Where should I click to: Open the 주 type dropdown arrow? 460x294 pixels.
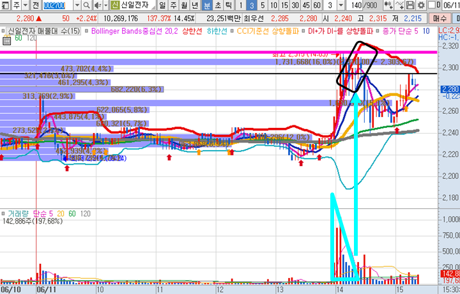(x=25, y=5)
